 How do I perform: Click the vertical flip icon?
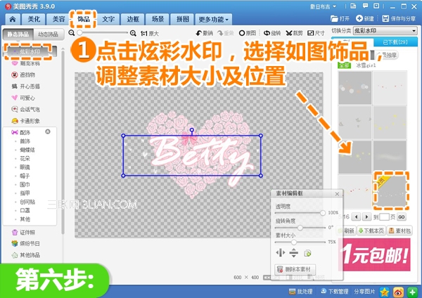pos(293,253)
